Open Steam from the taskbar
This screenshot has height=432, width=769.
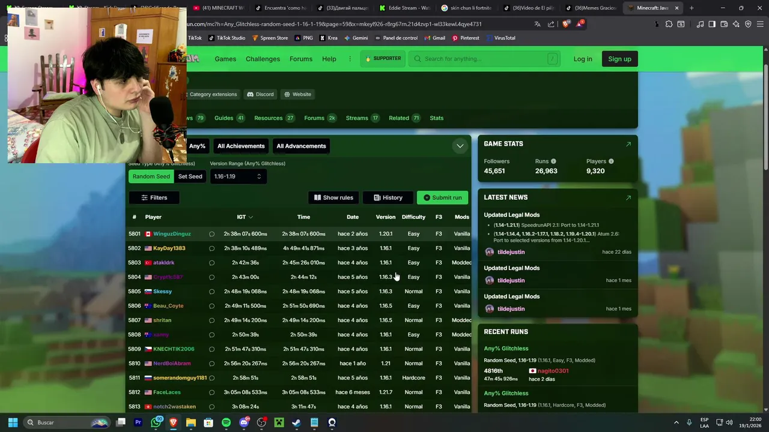(x=296, y=422)
